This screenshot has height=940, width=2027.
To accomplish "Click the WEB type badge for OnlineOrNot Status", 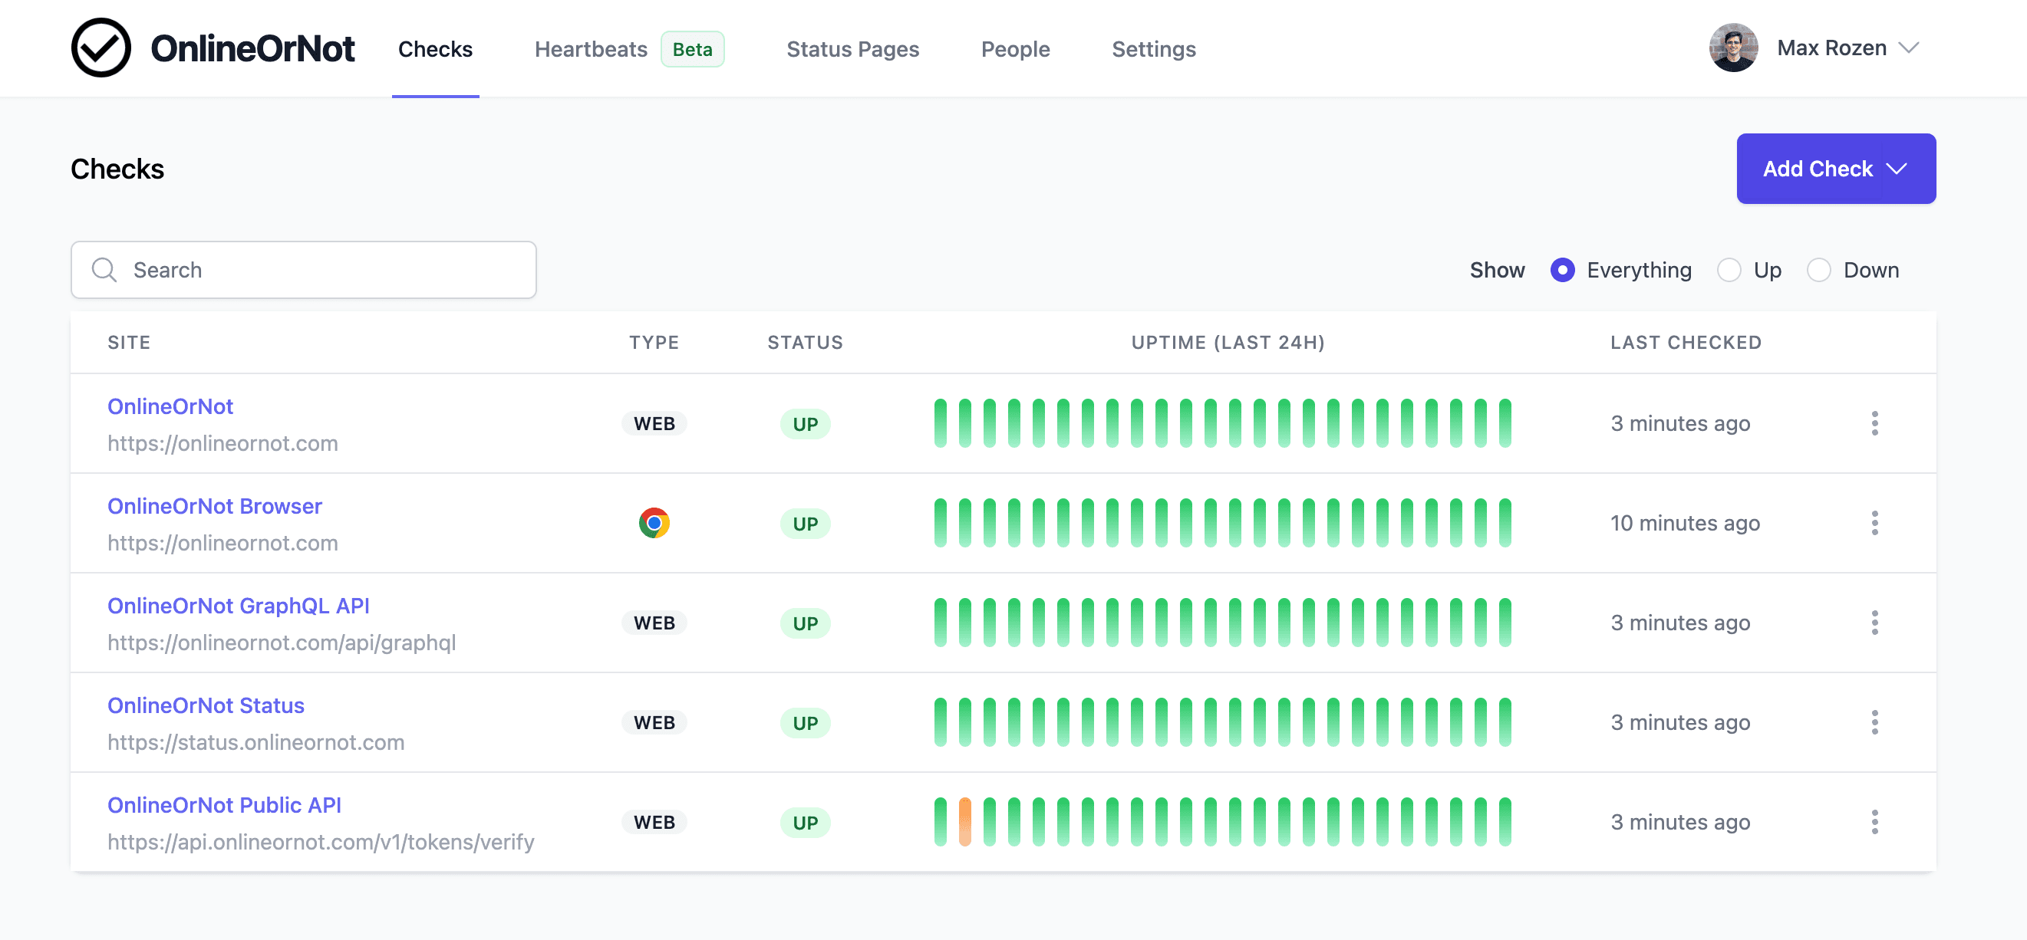I will pos(654,722).
